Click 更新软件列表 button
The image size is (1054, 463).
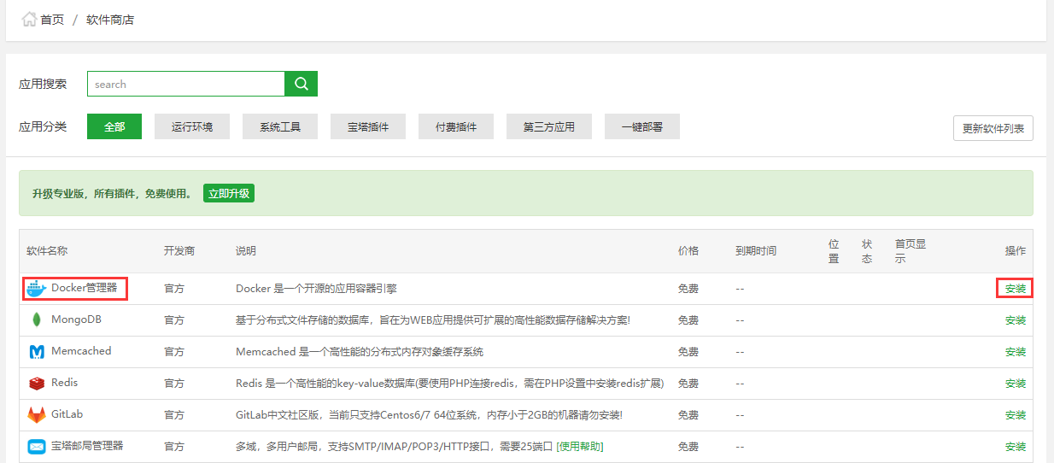[x=993, y=128]
